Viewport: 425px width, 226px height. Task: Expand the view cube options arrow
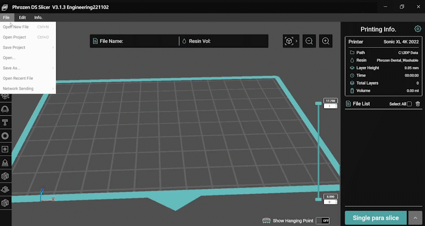pyautogui.click(x=296, y=41)
